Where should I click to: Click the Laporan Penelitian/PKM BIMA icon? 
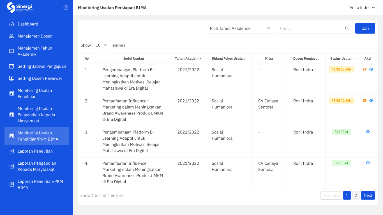point(11,184)
